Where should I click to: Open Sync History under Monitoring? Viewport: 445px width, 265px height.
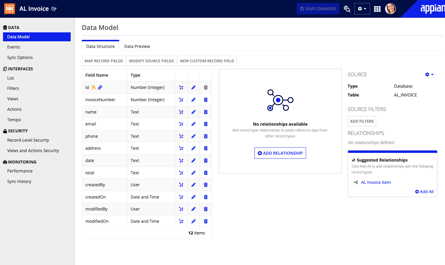19,181
